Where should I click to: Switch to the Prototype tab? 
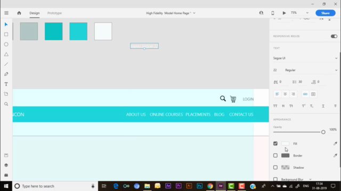54,13
